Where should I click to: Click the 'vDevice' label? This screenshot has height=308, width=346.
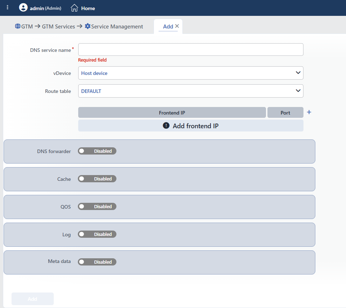coord(62,73)
